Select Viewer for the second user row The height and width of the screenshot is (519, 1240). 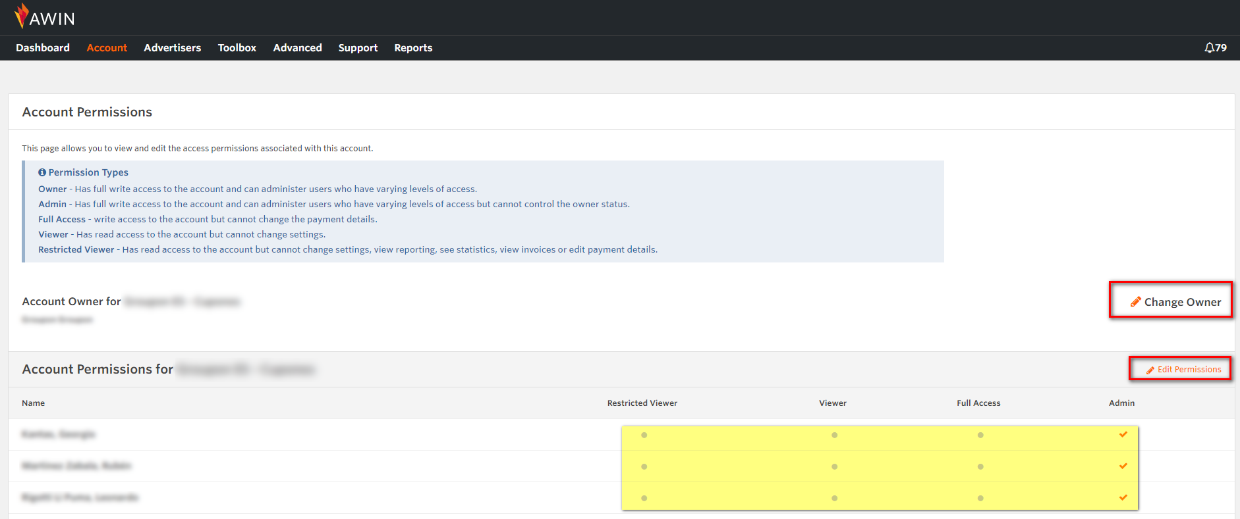[834, 466]
